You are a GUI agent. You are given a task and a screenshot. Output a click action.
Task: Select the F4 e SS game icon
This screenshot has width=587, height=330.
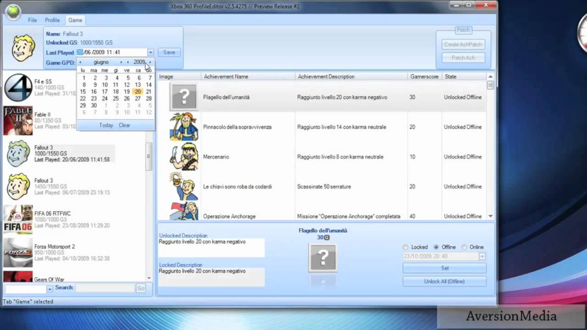pyautogui.click(x=18, y=88)
